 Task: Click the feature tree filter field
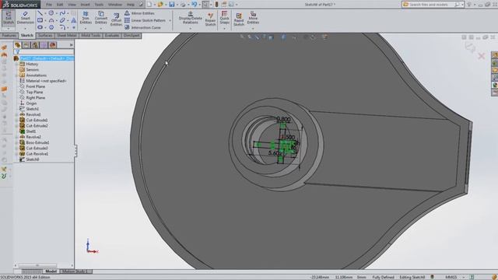44,51
